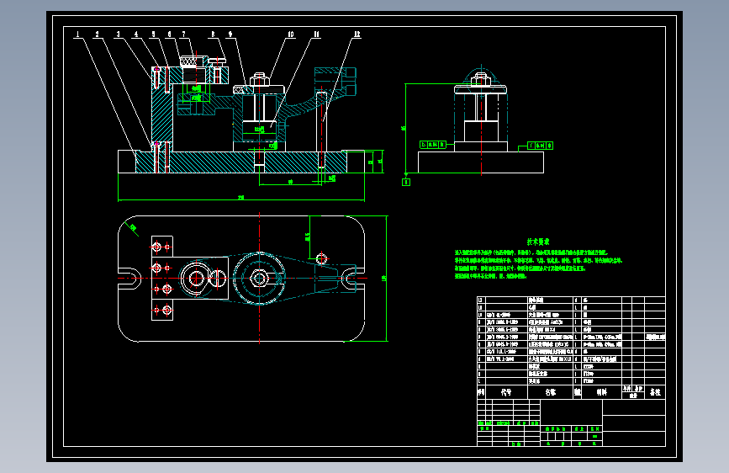Screen dimensions: 729x473
Task: Select the right U-slot in the plan view
Action: [354, 279]
